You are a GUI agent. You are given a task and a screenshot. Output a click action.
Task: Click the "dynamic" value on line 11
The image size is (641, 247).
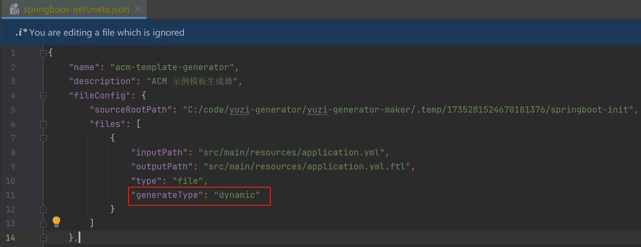pyautogui.click(x=237, y=195)
